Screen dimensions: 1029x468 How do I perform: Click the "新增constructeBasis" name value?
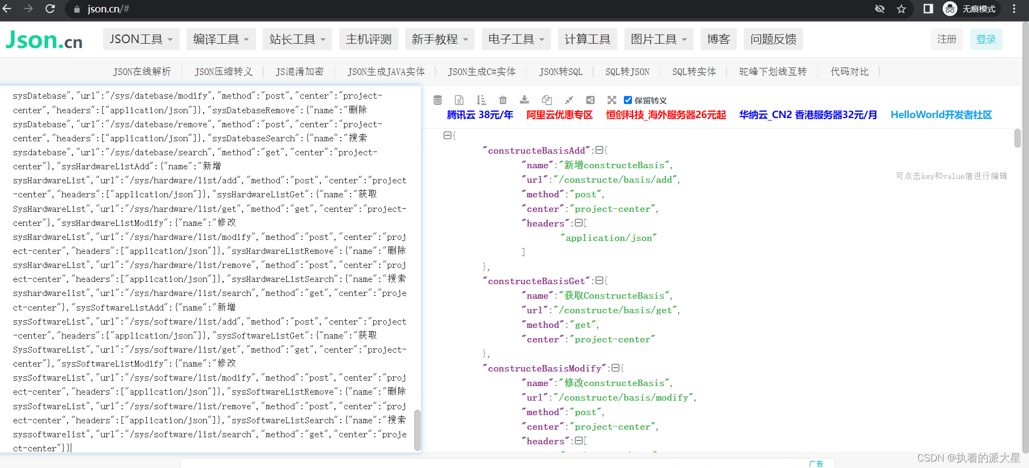614,165
